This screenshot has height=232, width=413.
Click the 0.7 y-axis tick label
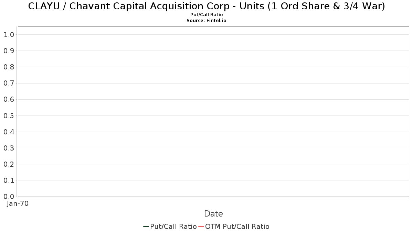pos(9,83)
